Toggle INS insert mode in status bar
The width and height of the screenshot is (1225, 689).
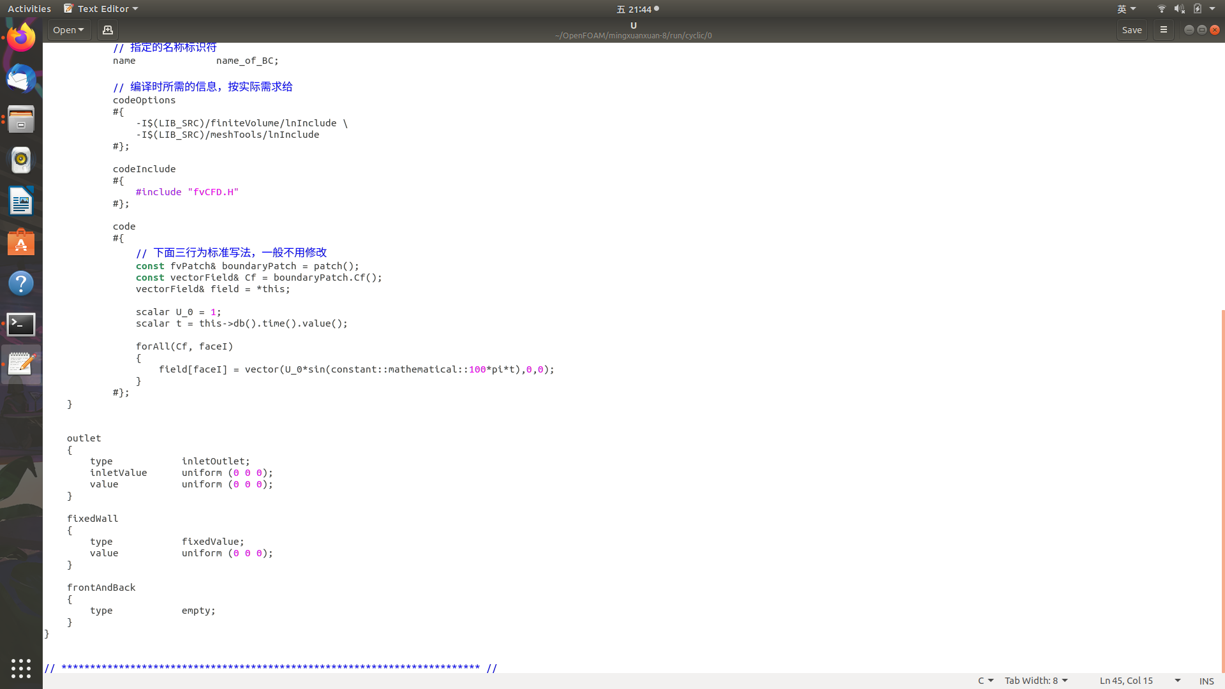tap(1206, 681)
